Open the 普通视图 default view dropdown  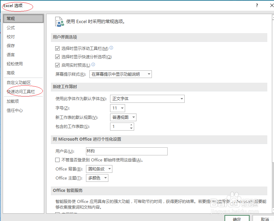(123, 117)
